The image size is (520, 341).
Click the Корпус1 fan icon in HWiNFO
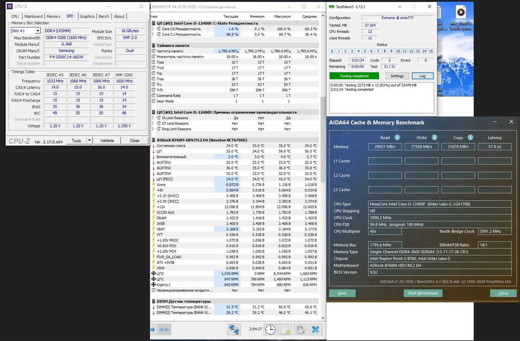click(x=153, y=285)
